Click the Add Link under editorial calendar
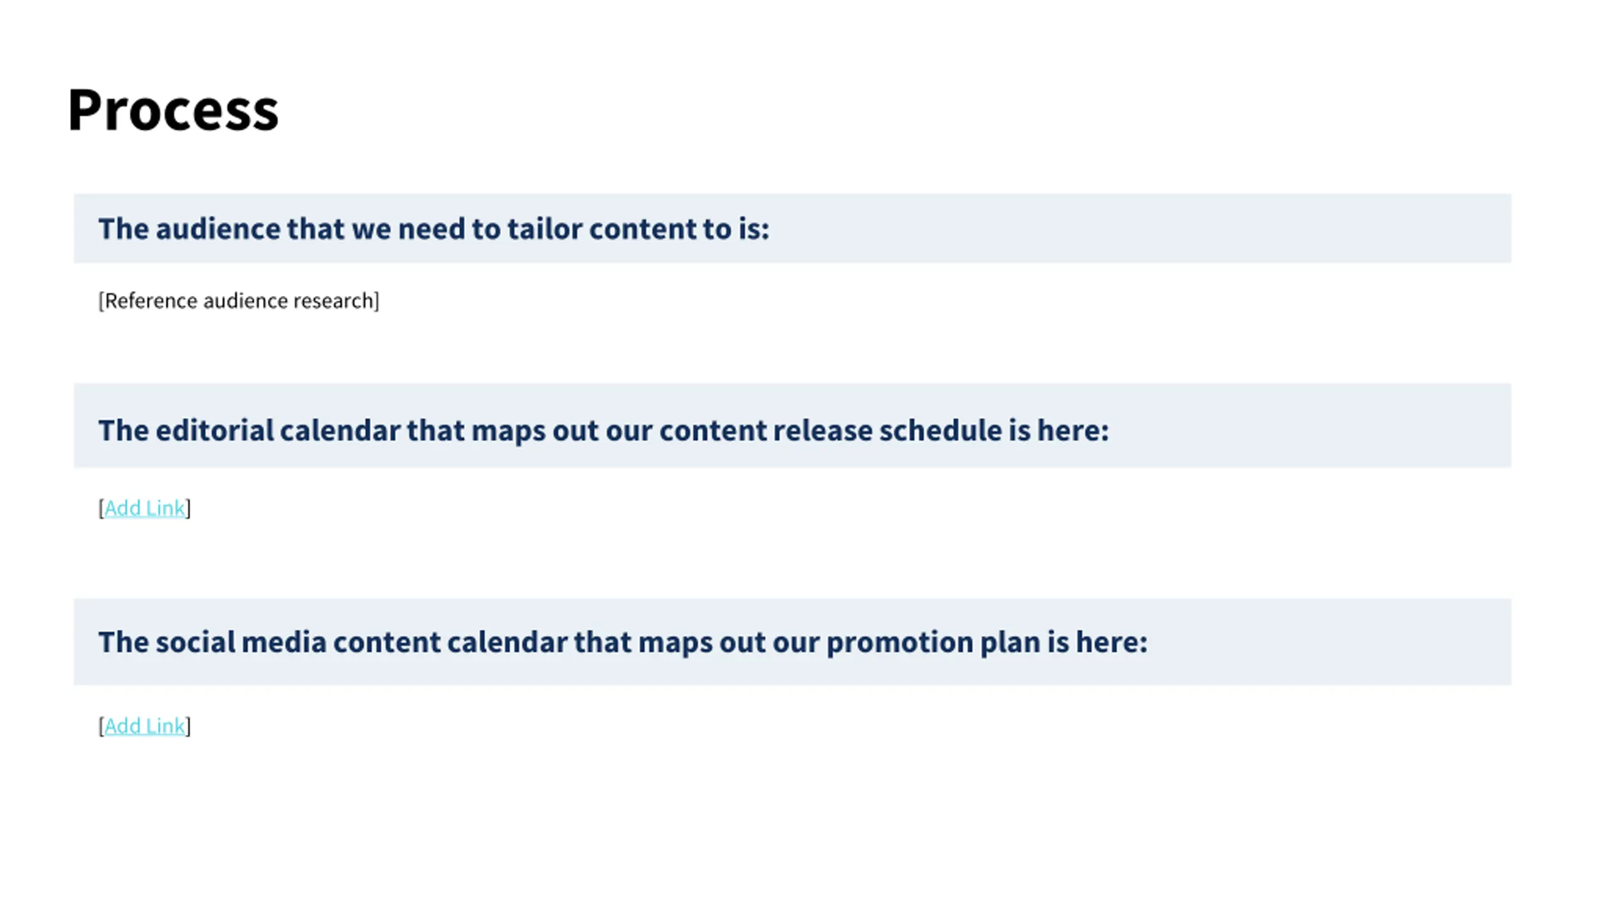The height and width of the screenshot is (903, 1606). [x=144, y=508]
